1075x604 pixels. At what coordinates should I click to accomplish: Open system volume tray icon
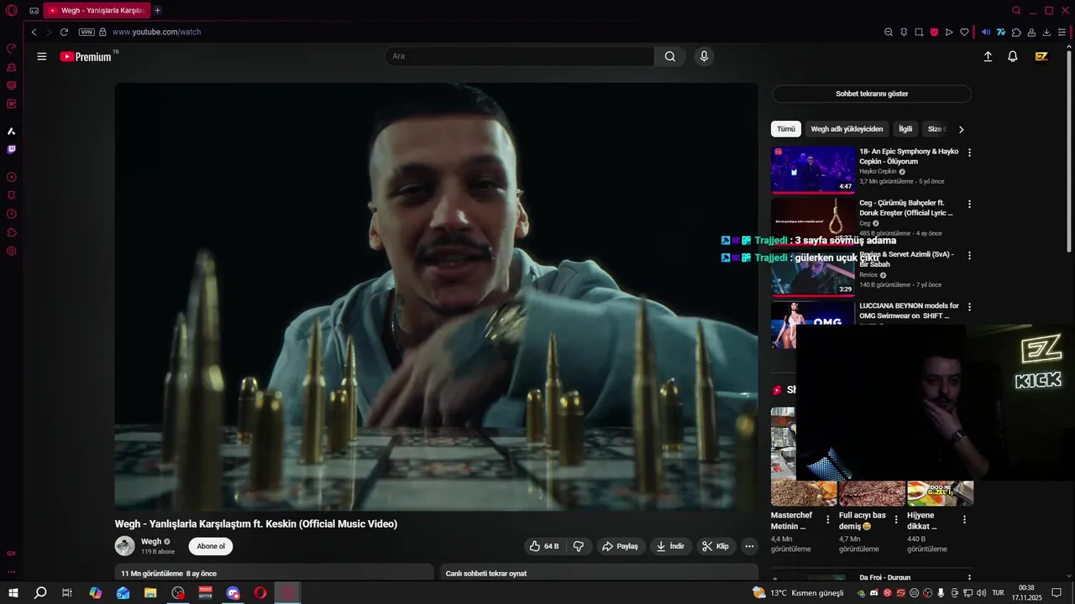pos(981,593)
